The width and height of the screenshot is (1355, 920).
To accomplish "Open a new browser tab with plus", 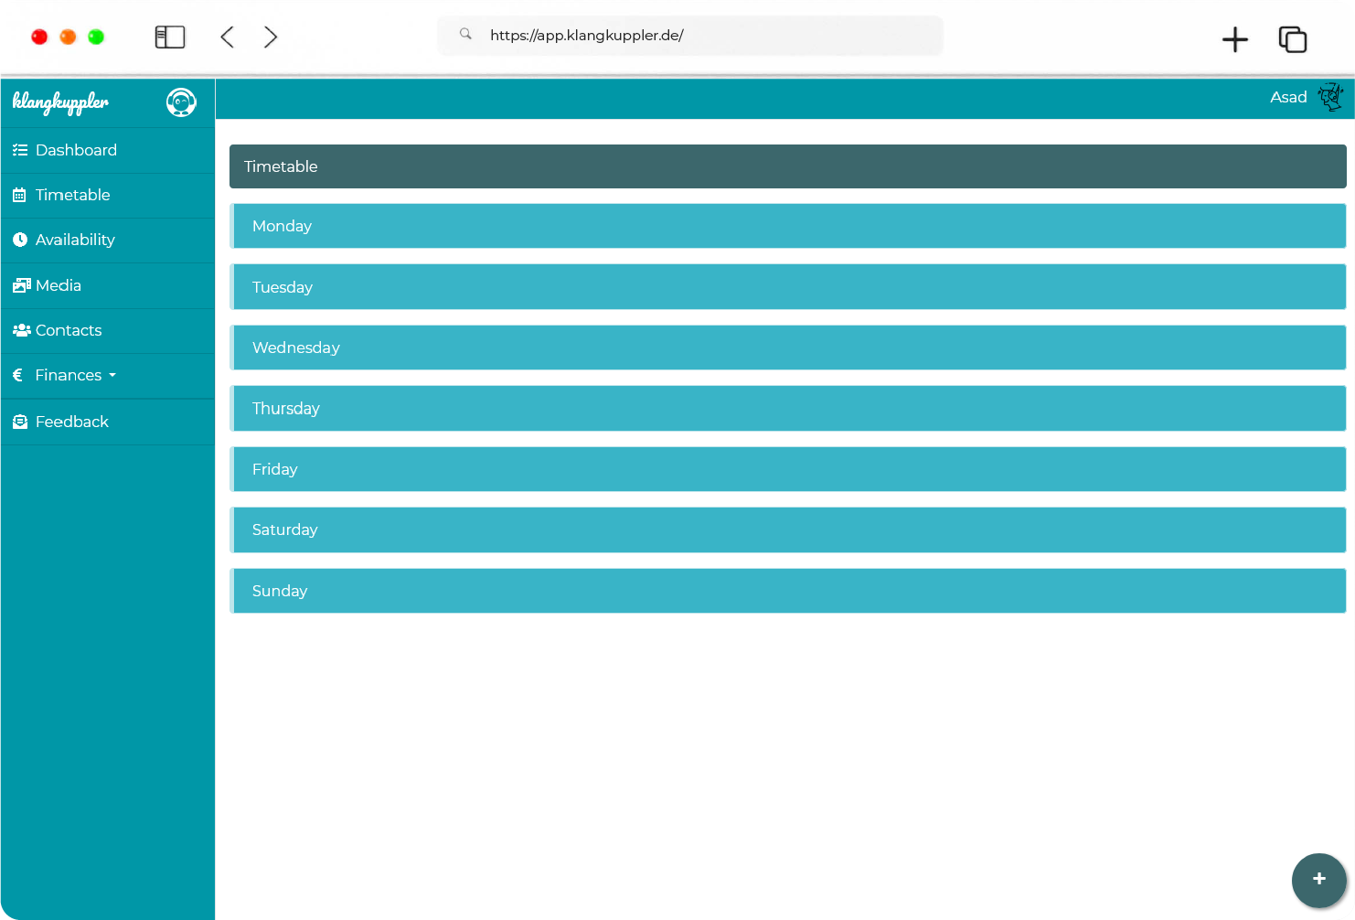I will [1234, 39].
